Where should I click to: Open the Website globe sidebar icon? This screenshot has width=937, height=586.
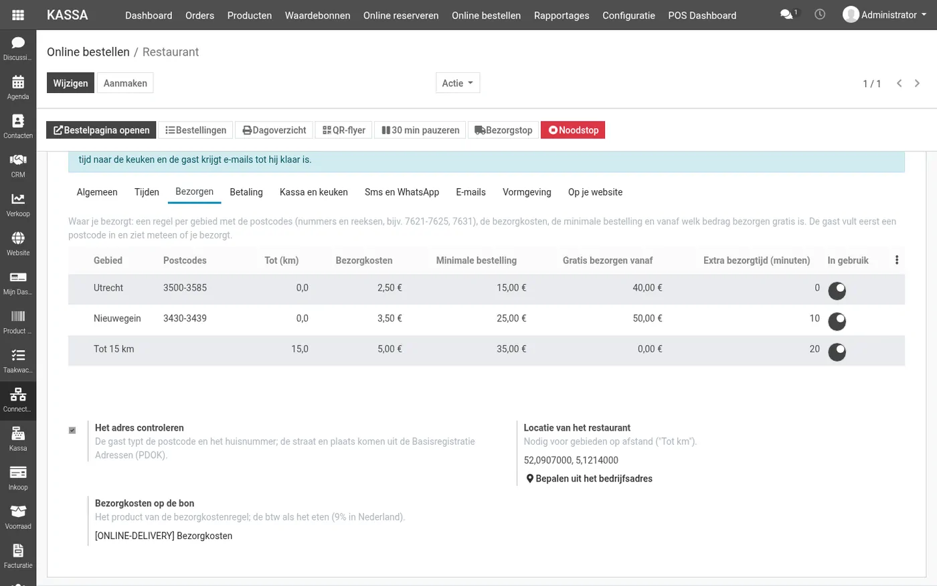tap(18, 244)
